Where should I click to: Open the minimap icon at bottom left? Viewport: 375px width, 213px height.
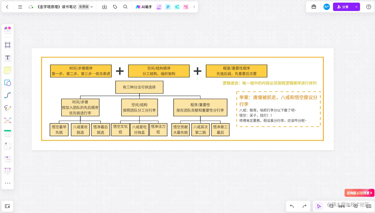7,206
